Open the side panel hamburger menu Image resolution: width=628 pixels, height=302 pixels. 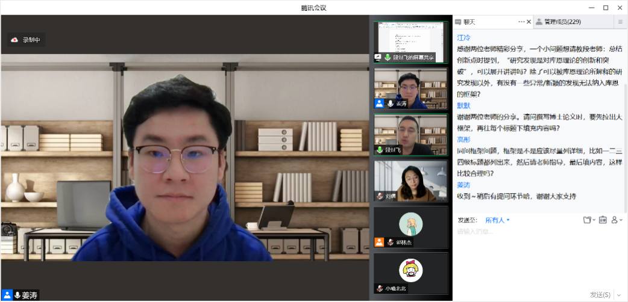click(620, 22)
